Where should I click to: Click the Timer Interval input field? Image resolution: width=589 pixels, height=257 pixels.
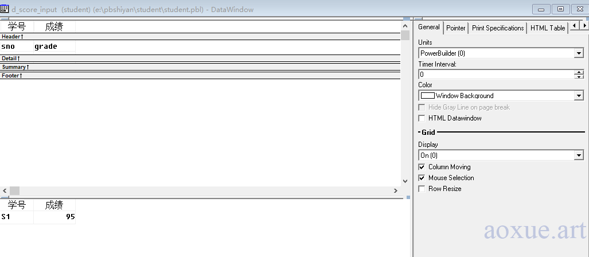click(x=496, y=75)
